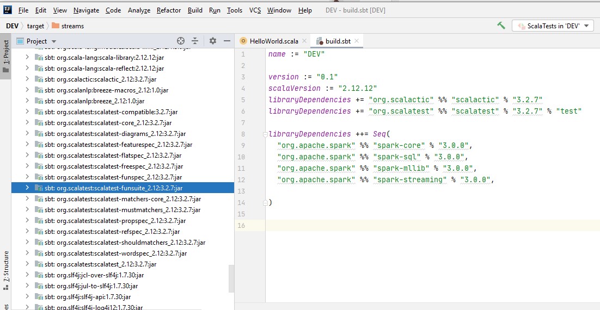The height and width of the screenshot is (310, 600).
Task: Click the green Build Project hammer icon
Action: (501, 26)
